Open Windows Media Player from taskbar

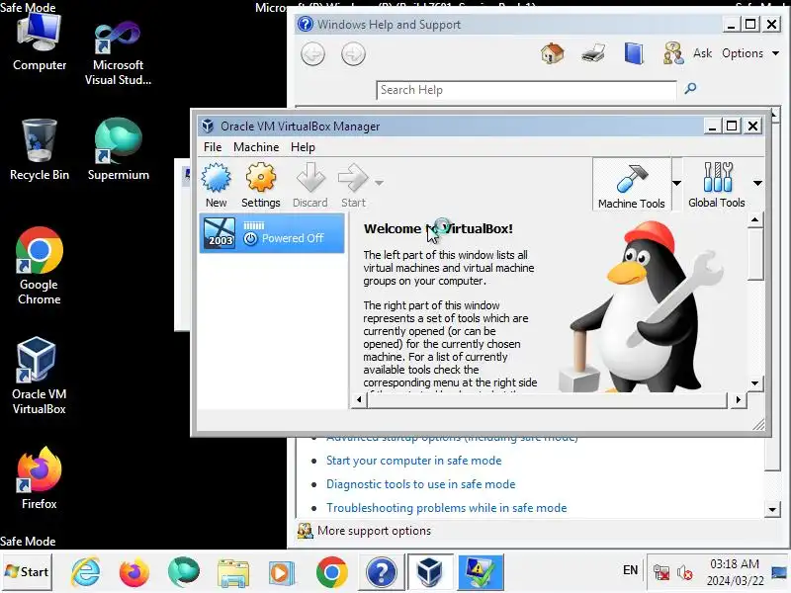pos(282,573)
